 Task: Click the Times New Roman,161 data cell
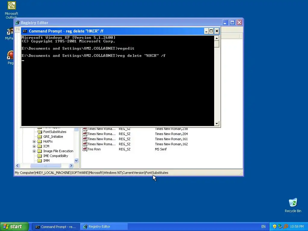point(171,139)
